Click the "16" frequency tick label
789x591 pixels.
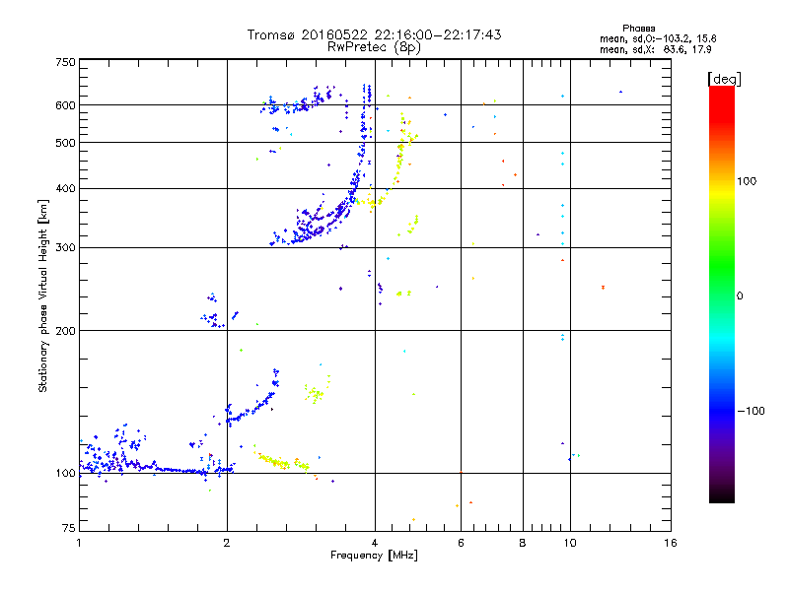click(671, 543)
